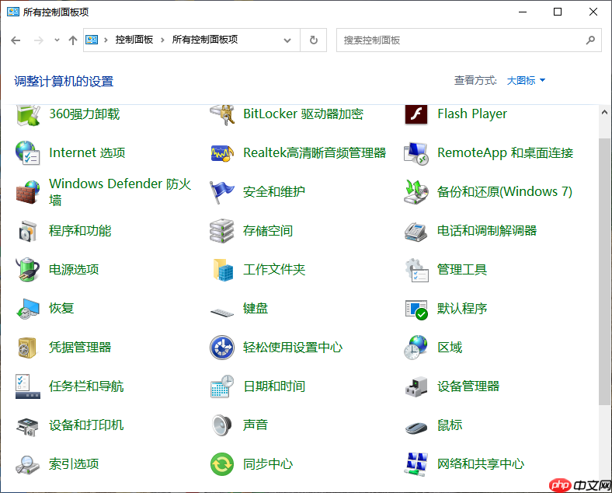Image resolution: width=612 pixels, height=493 pixels.
Task: Click the 所有控制面板项 breadcrumb
Action: coord(205,40)
